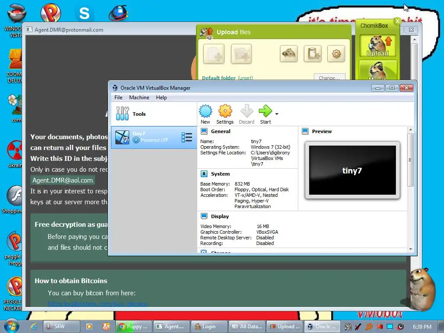
Task: Switch to Upload taskbar button
Action: 284,326
